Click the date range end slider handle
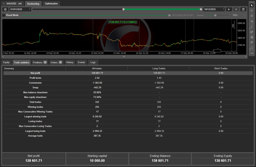This screenshot has height=167, width=256. tap(201, 9)
